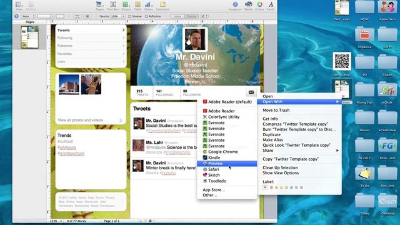
Task: Click the Text Box tool in Pages toolbar
Action: [x=112, y=6]
